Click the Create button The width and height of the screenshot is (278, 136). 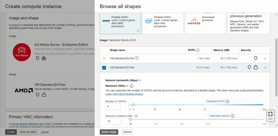(x=11, y=132)
